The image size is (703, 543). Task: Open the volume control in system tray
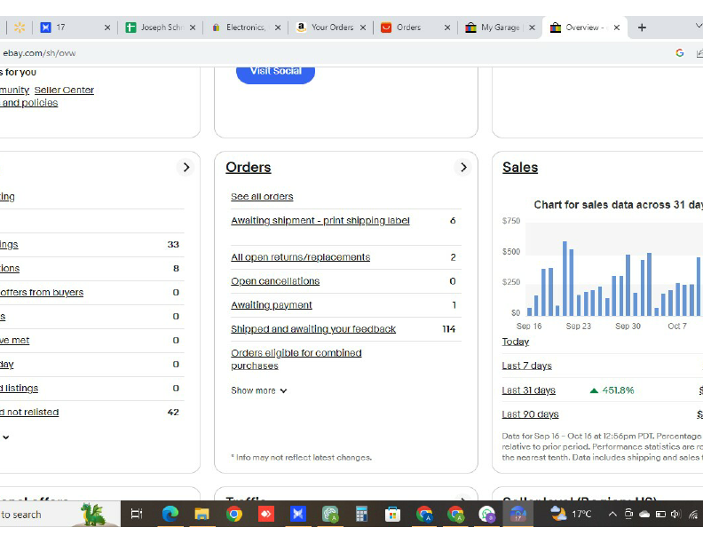[675, 514]
